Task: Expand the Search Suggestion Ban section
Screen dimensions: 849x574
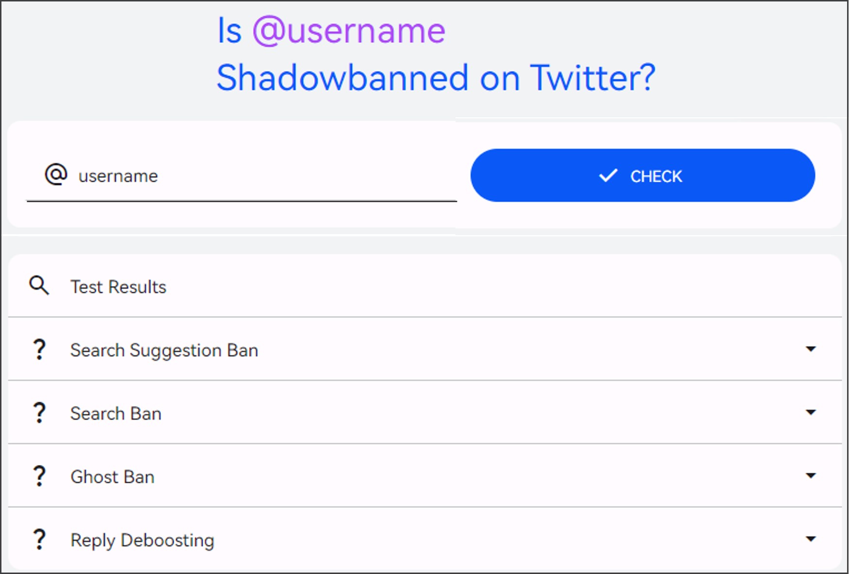Action: click(x=811, y=349)
